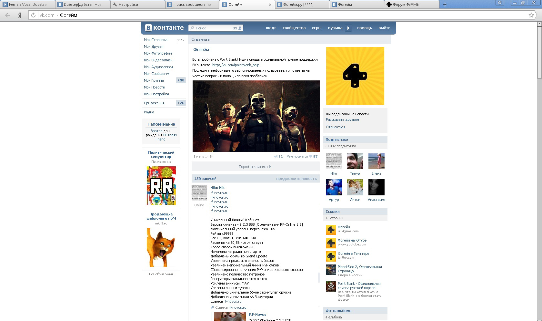
Task: Click Отписаться to unsubscribe
Action: 336,127
